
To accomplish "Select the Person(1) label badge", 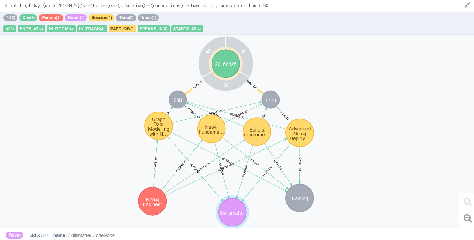I will coord(51,18).
